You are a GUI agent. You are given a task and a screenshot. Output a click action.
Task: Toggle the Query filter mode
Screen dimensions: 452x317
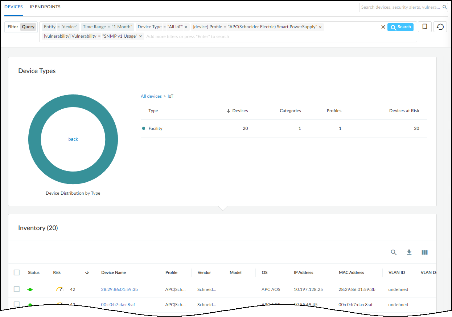28,27
